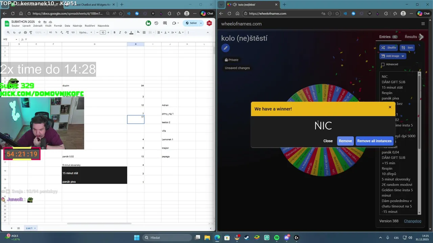Switch to the Results tab
The width and height of the screenshot is (433, 243).
tap(411, 37)
